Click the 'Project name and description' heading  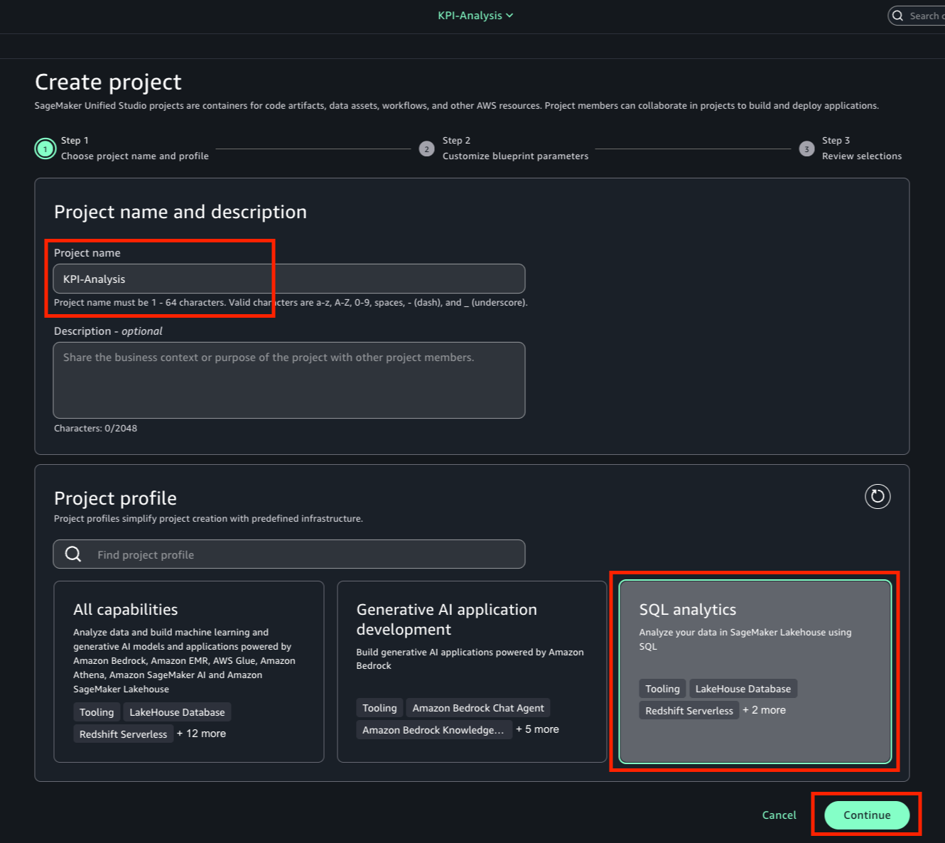pos(180,212)
